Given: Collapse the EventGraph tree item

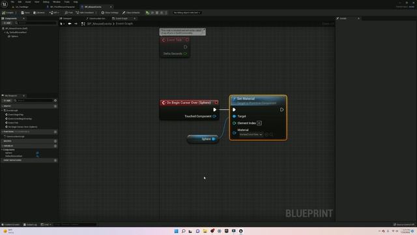Looking at the screenshot, I should click(2, 110).
